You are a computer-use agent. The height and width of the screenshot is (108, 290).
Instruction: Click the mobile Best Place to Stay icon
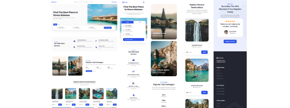pos(134,83)
